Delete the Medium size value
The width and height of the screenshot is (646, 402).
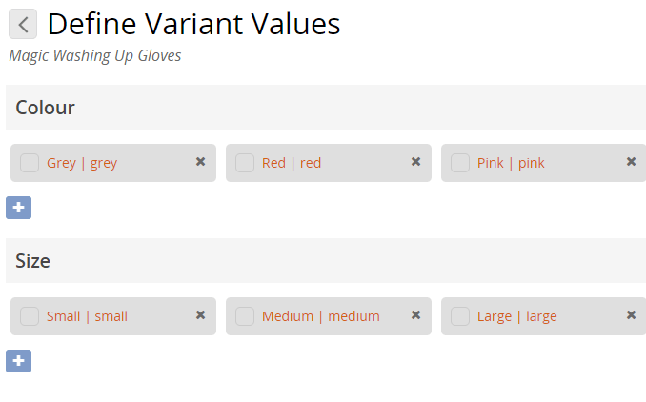pyautogui.click(x=416, y=315)
